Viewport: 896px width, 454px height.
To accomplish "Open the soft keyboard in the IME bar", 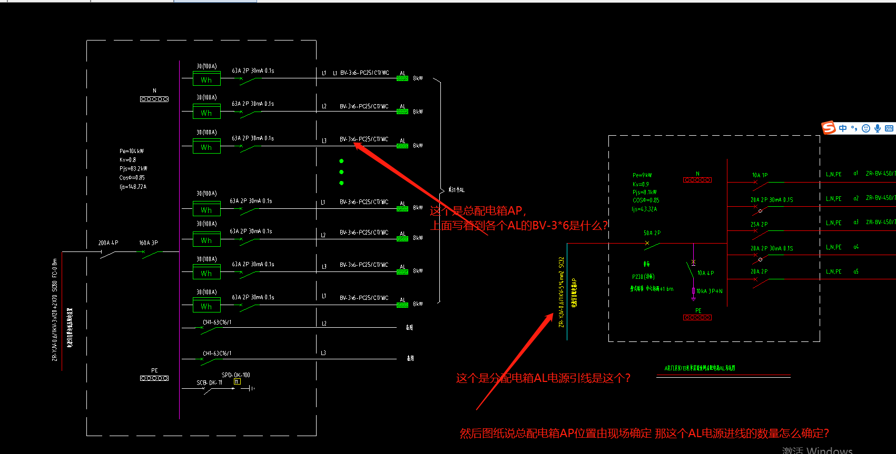I will click(889, 128).
